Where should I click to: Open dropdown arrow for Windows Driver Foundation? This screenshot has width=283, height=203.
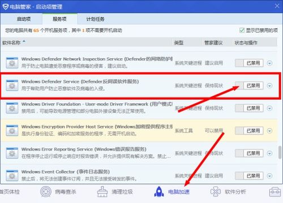[x=269, y=108]
